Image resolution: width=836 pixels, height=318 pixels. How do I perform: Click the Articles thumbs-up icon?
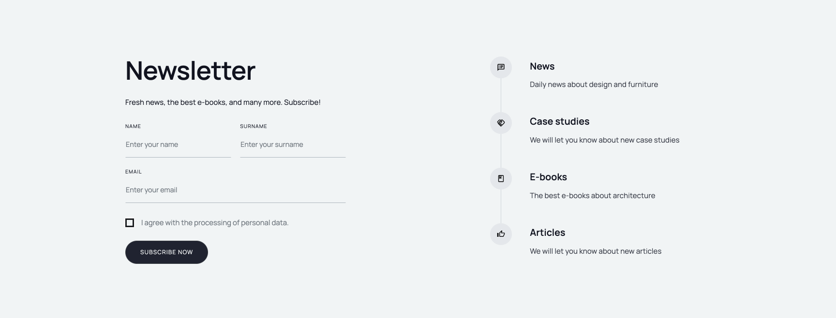(x=501, y=234)
